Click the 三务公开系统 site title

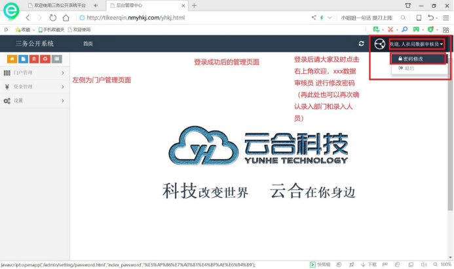pos(35,44)
